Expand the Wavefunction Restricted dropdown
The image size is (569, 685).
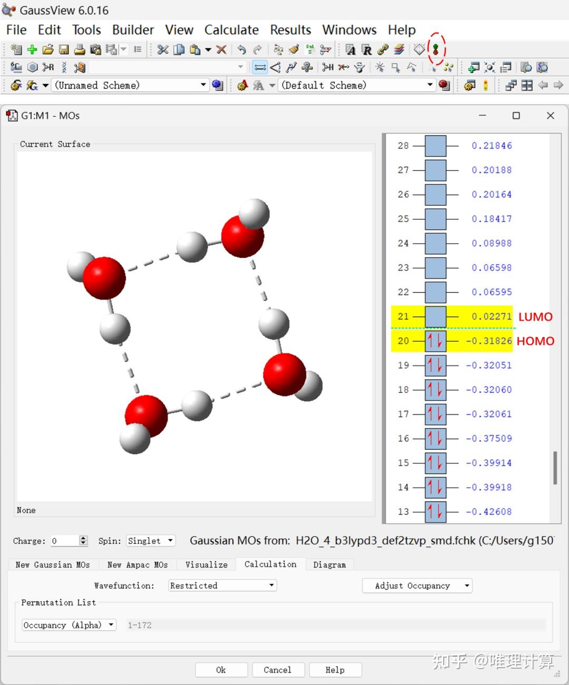click(222, 585)
